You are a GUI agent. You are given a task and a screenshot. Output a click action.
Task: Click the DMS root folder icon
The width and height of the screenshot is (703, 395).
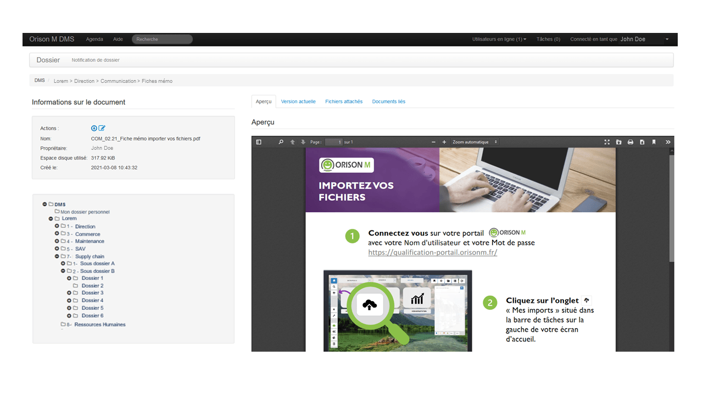click(x=51, y=204)
